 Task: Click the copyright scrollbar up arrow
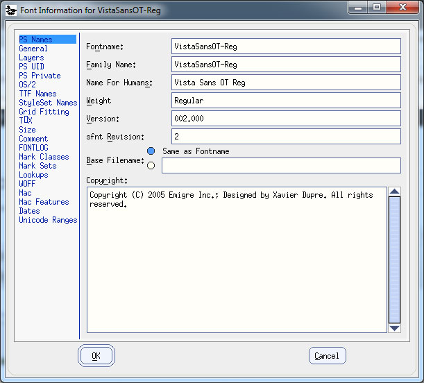(395, 191)
